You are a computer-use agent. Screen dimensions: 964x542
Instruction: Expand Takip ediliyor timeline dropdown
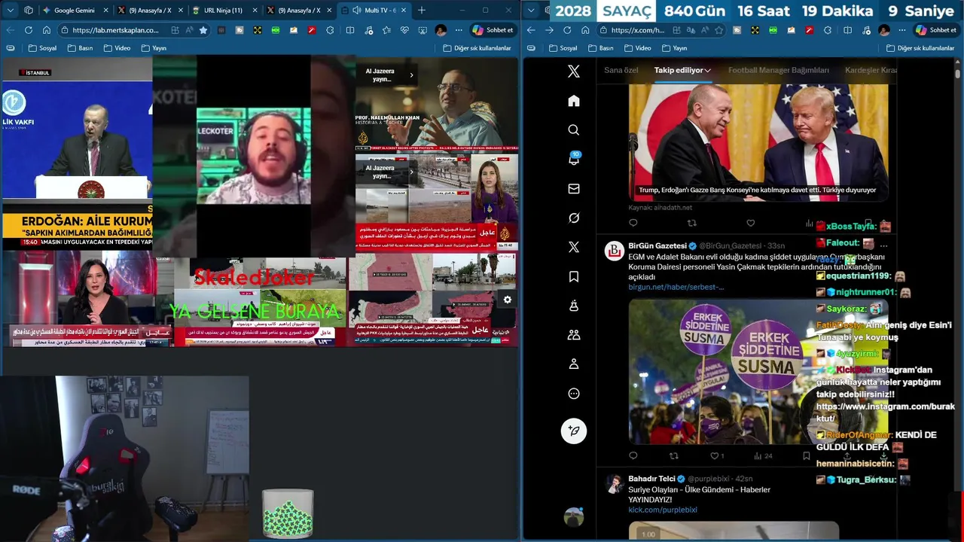708,70
